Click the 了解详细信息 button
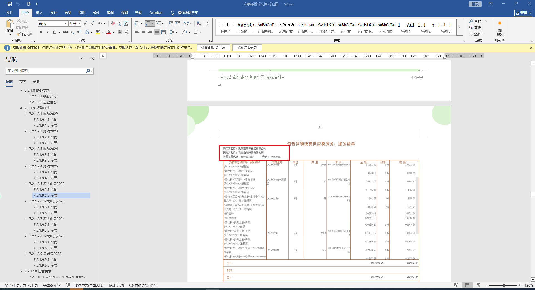This screenshot has width=535, height=290. pos(247,47)
